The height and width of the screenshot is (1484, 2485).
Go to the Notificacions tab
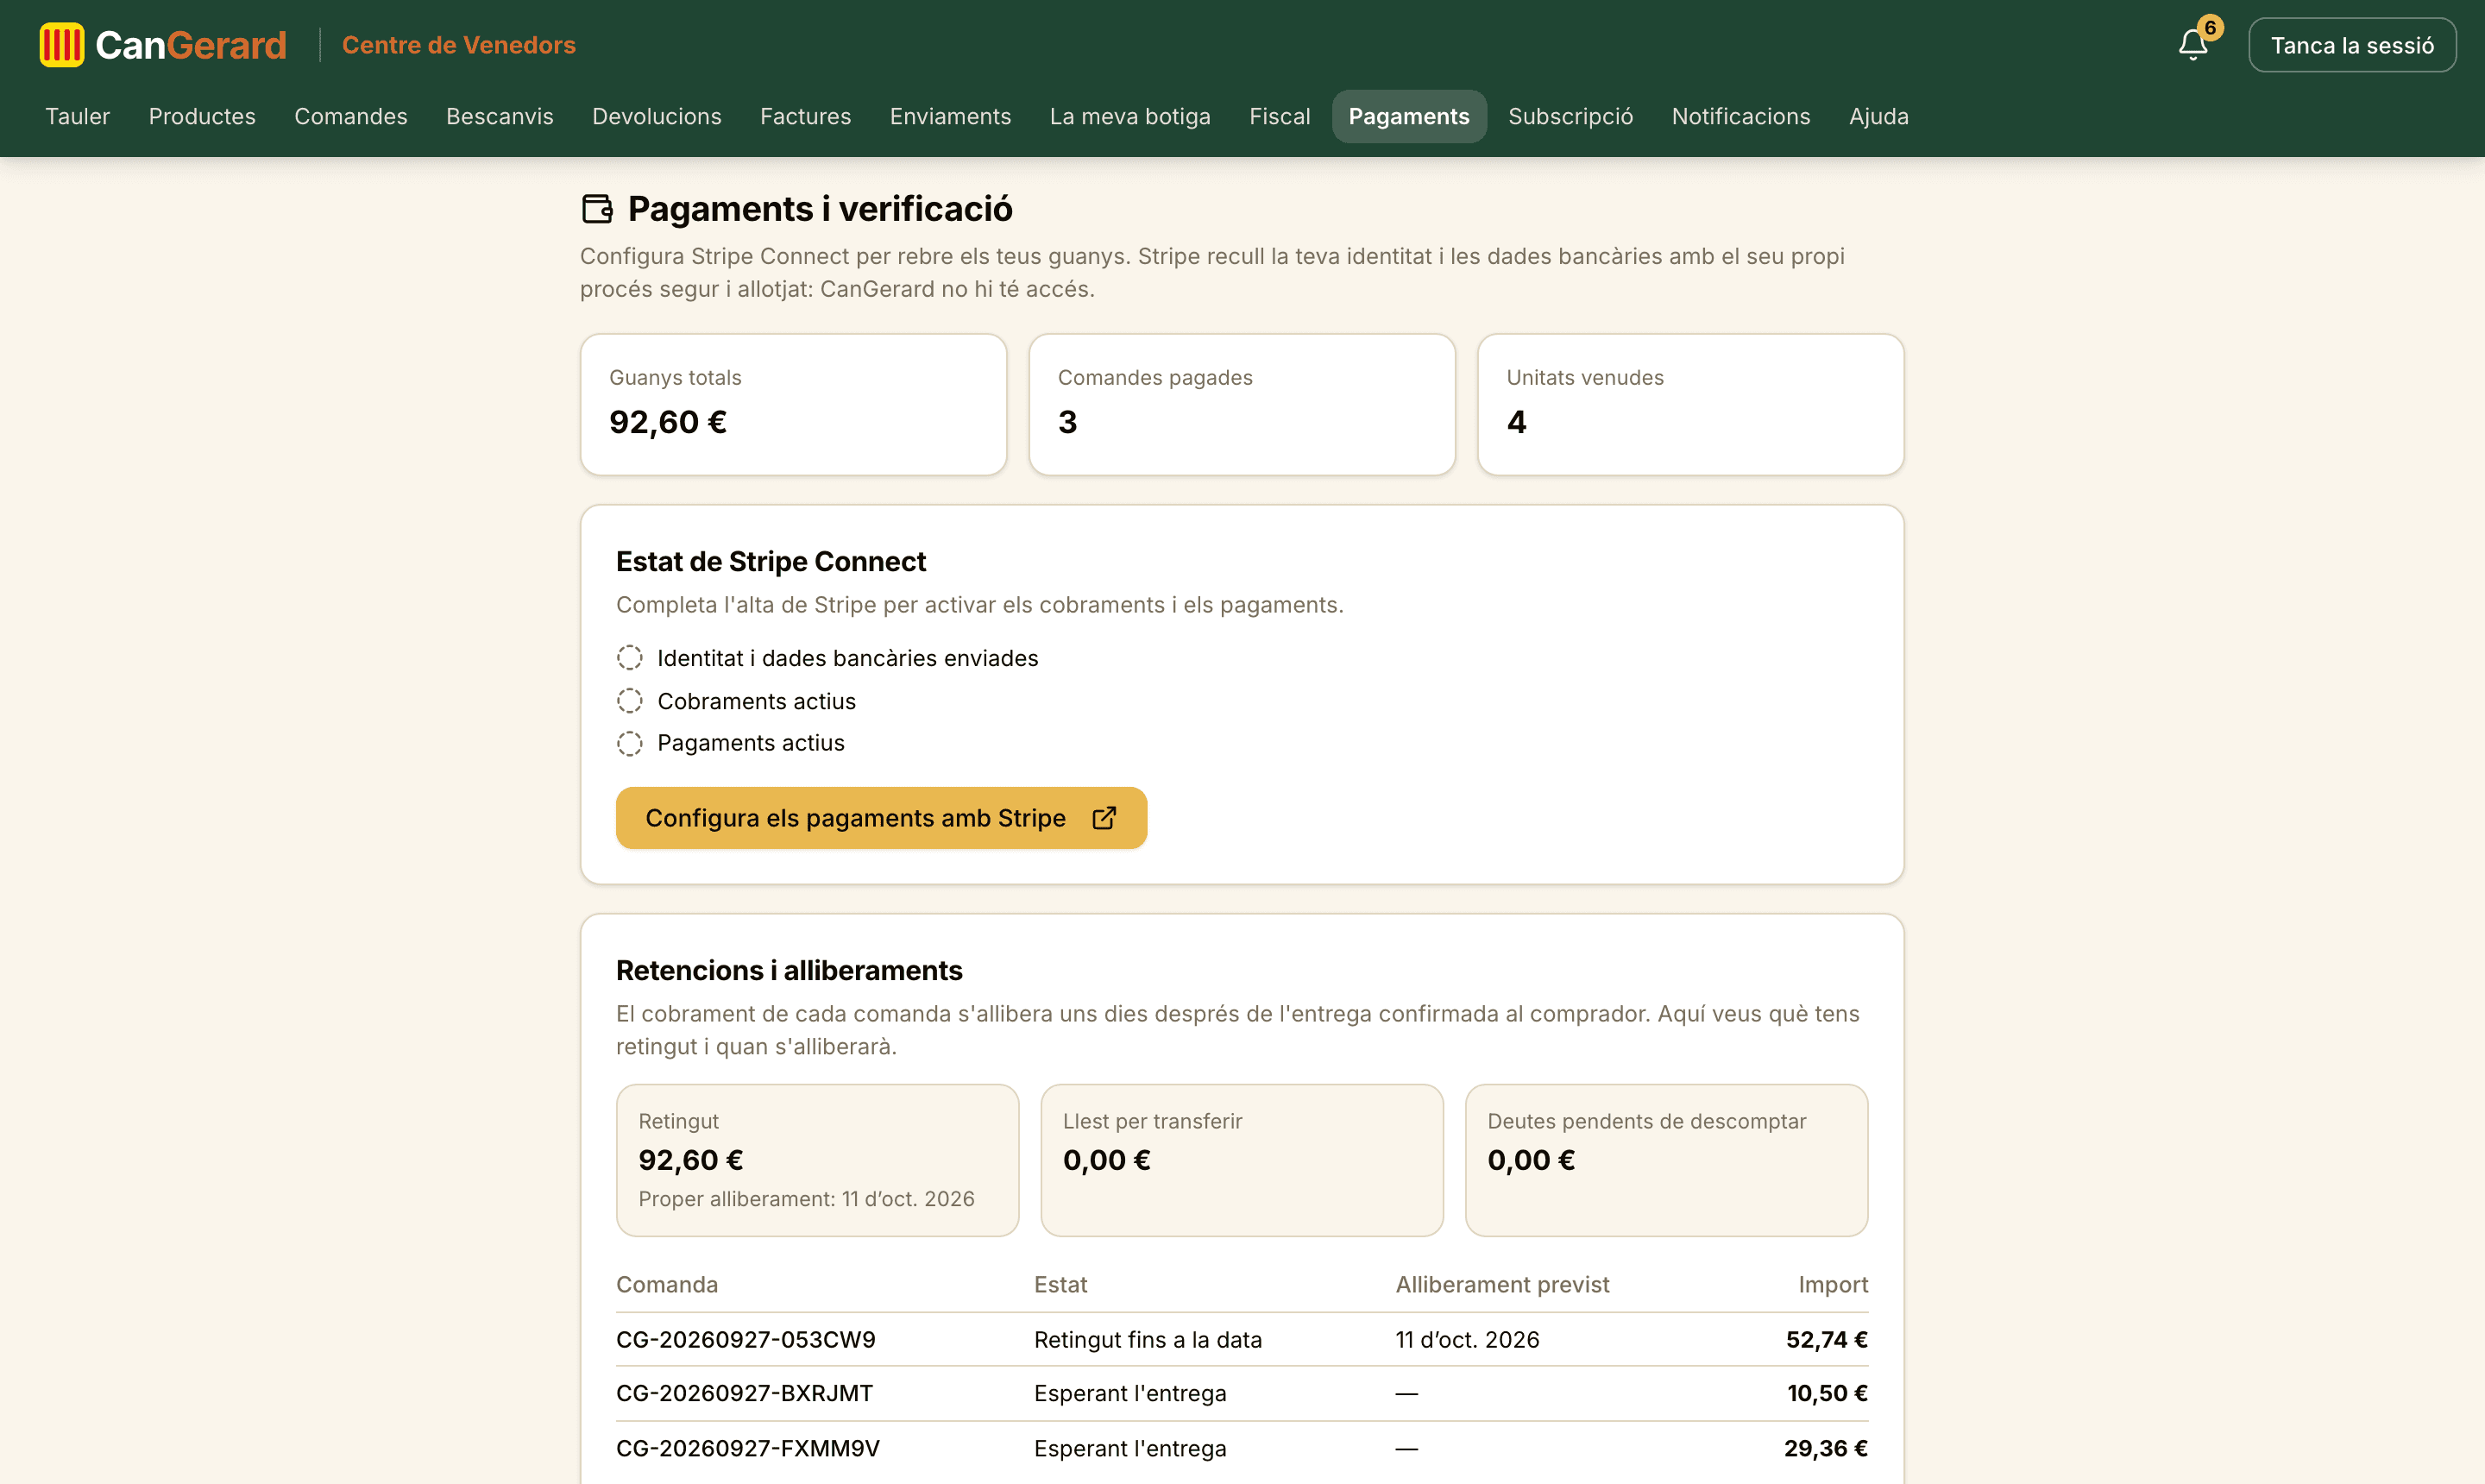click(1741, 116)
